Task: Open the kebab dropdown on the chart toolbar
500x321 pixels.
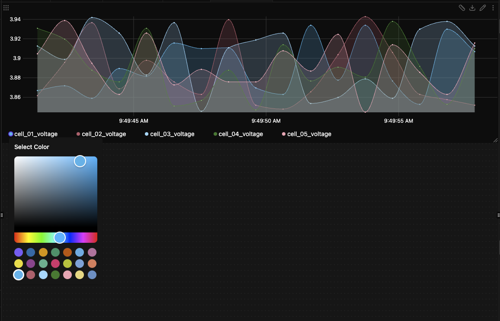Action: [493, 8]
